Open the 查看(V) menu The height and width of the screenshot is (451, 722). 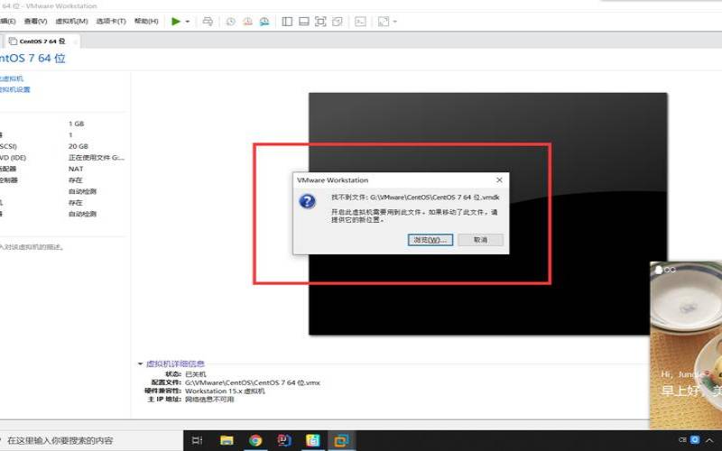pyautogui.click(x=35, y=21)
